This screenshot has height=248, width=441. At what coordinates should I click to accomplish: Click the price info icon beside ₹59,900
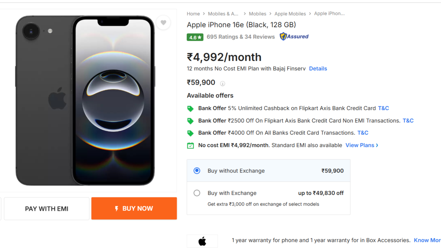pos(223,83)
